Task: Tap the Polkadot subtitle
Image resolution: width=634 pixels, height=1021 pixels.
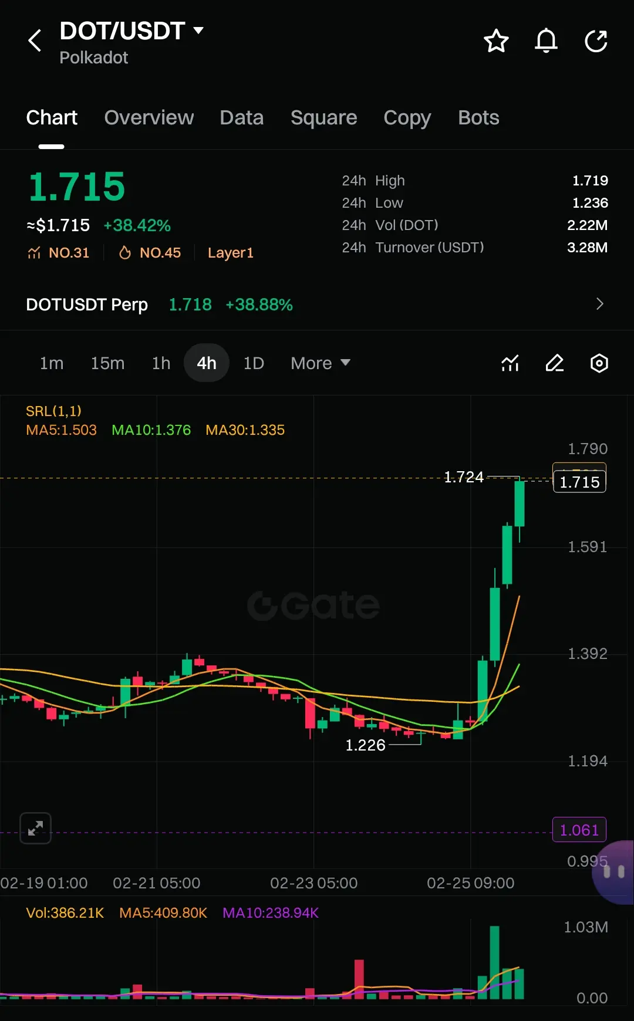Action: pyautogui.click(x=93, y=58)
